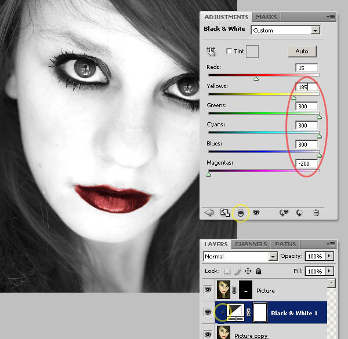Hide the Picture layer
Viewport: 348px width, 339px height.
coord(208,289)
